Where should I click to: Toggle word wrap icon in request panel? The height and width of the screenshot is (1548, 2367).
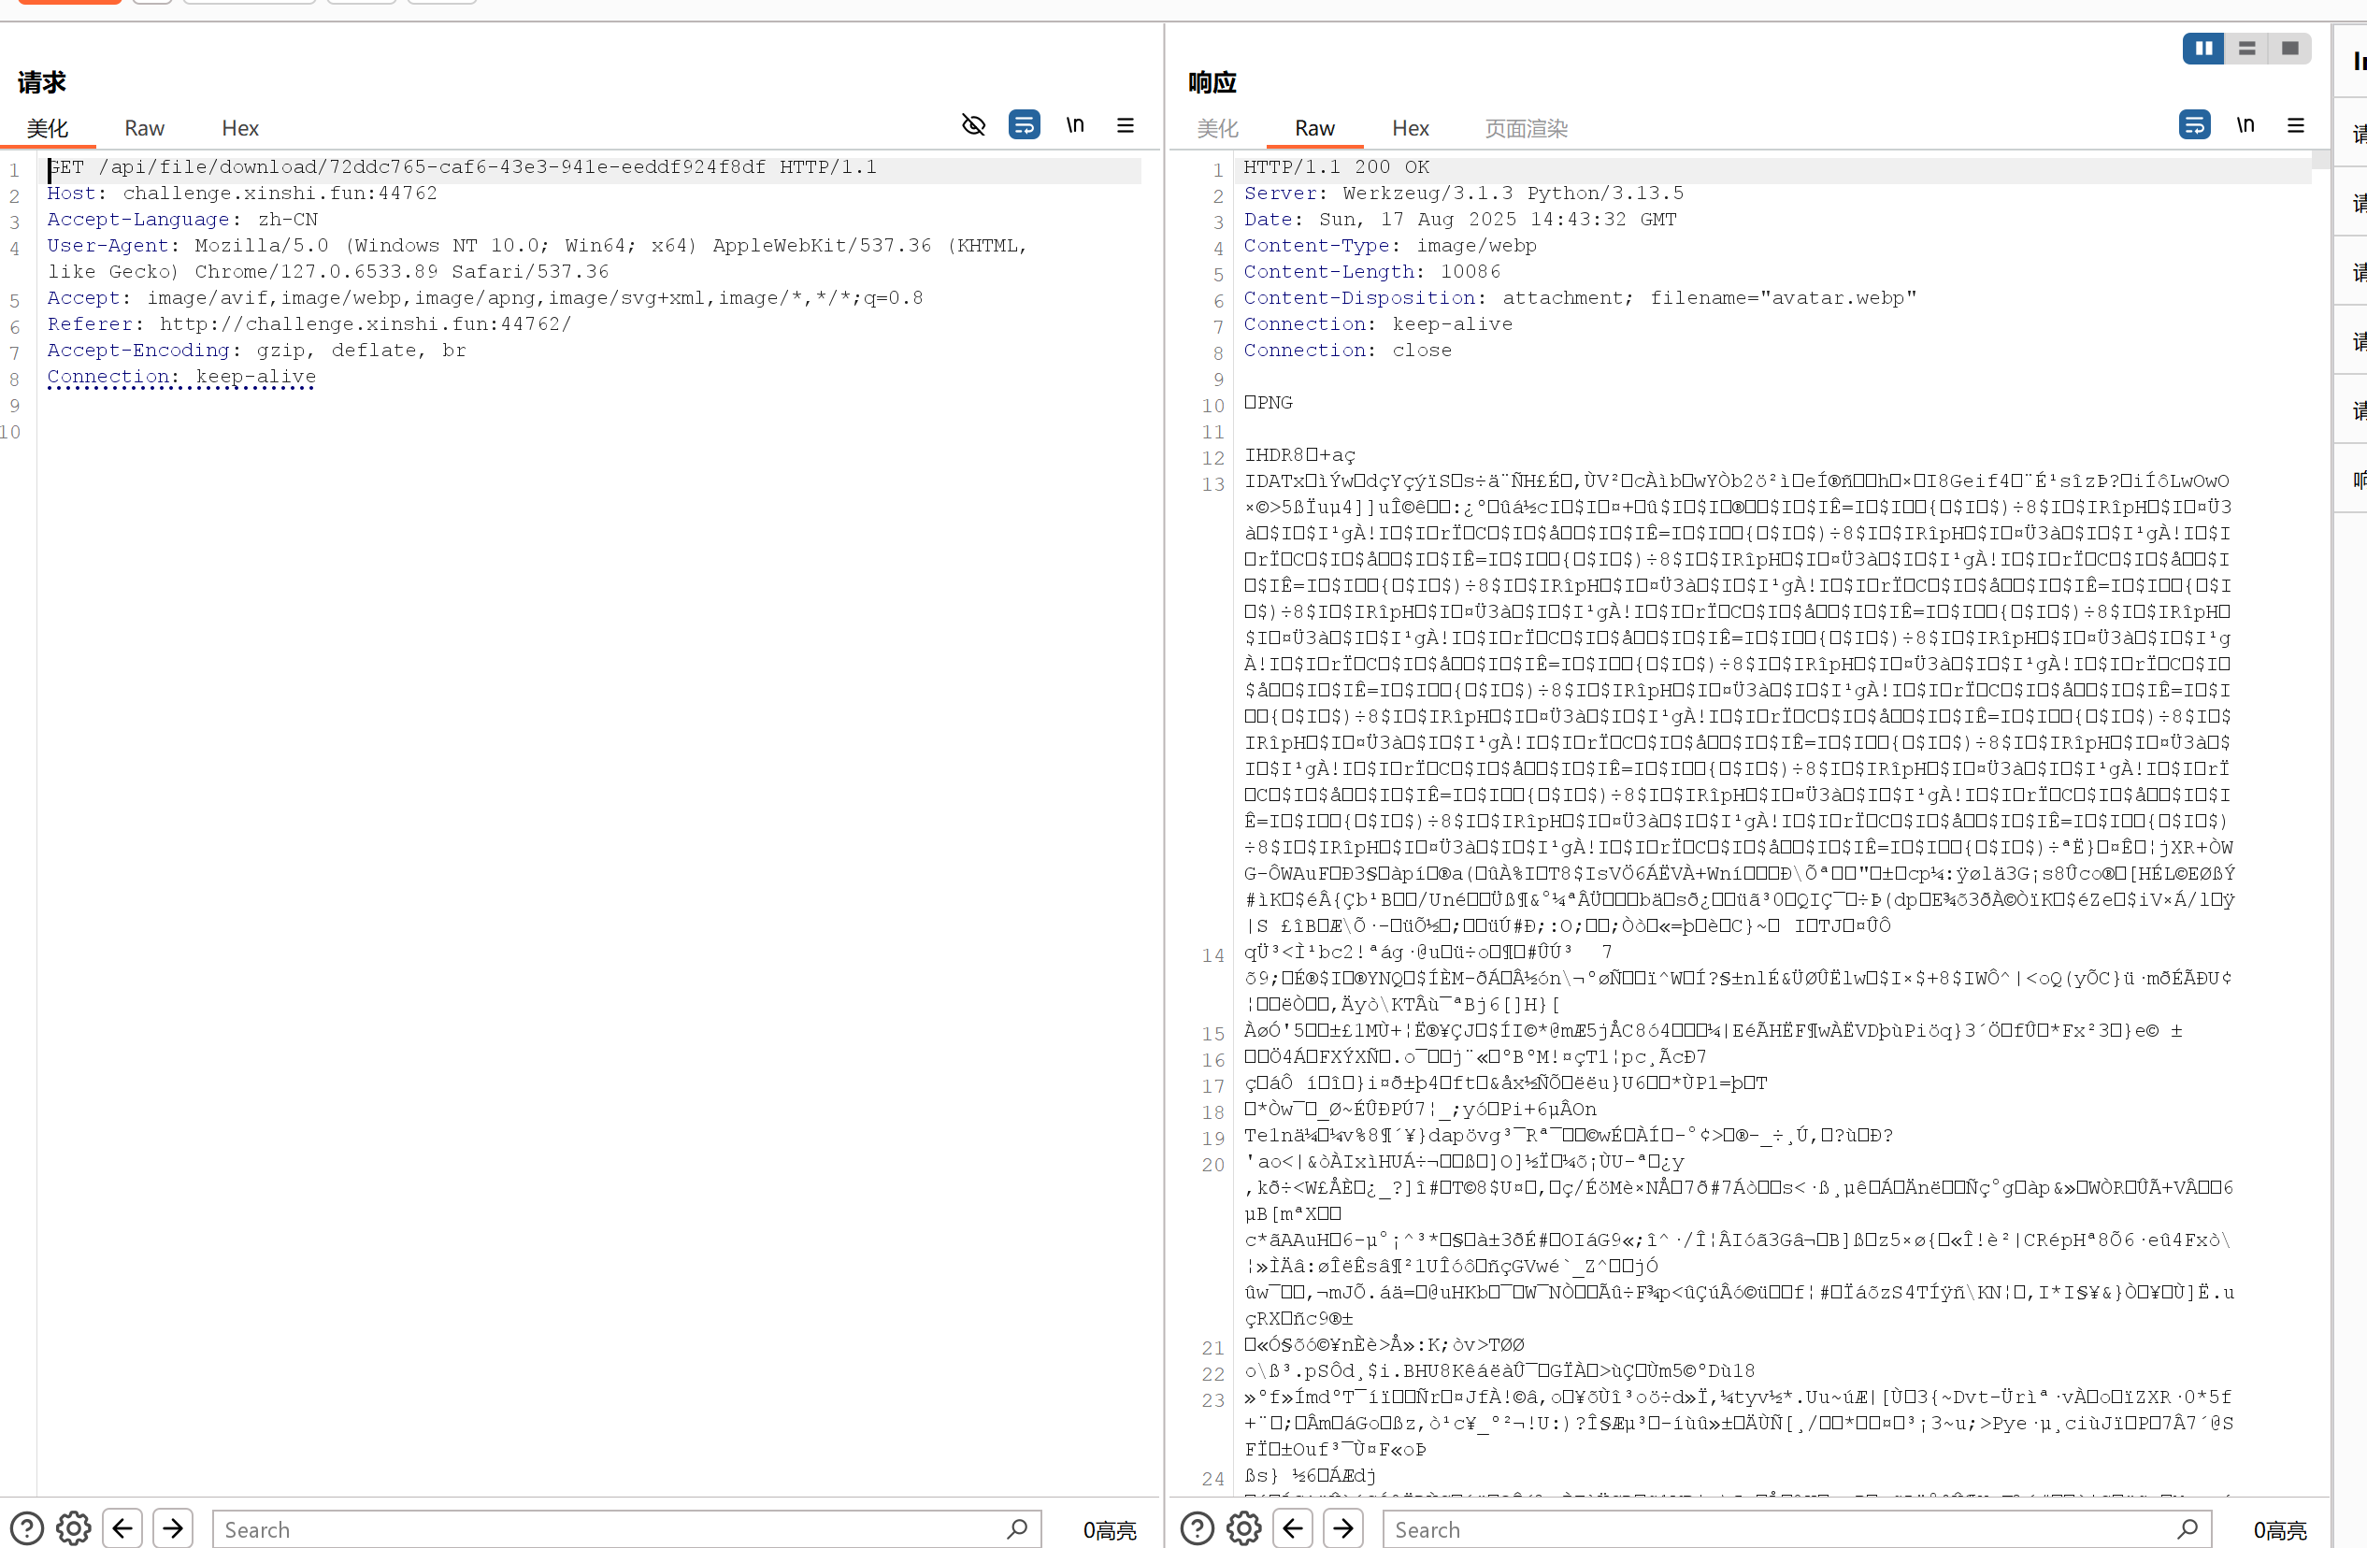click(1024, 125)
